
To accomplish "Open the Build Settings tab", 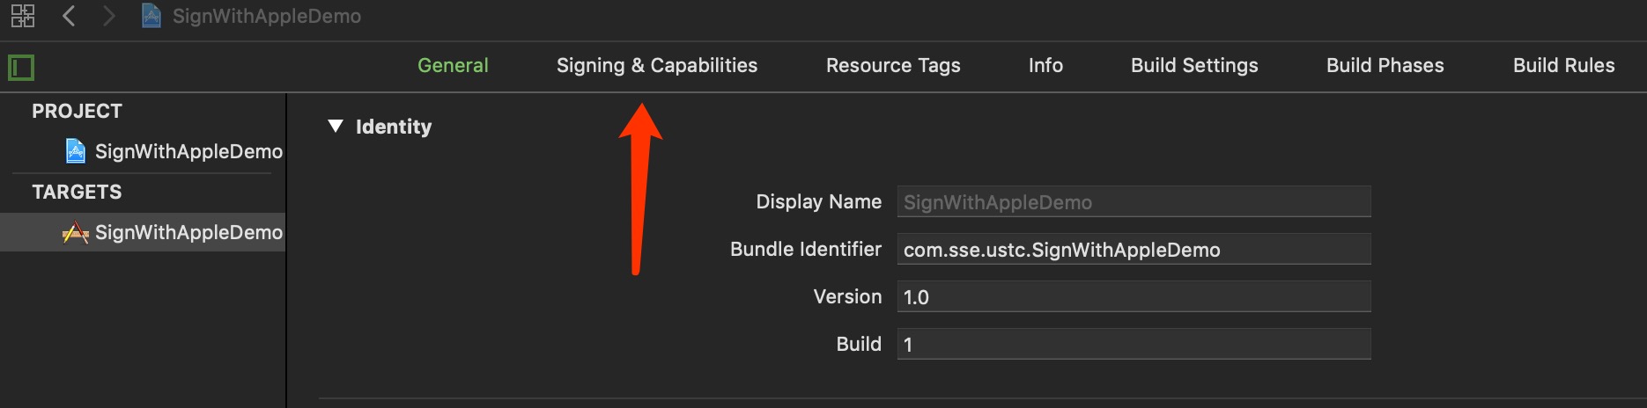I will (x=1193, y=66).
